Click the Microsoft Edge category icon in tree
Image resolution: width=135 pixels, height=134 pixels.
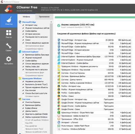(x=20, y=22)
